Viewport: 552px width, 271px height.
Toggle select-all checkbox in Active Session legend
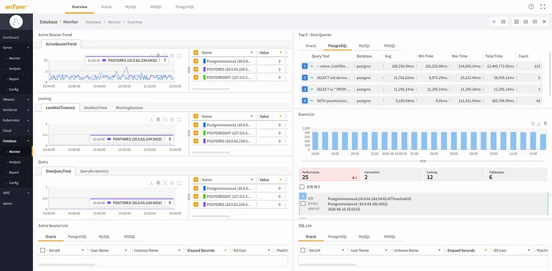click(196, 52)
